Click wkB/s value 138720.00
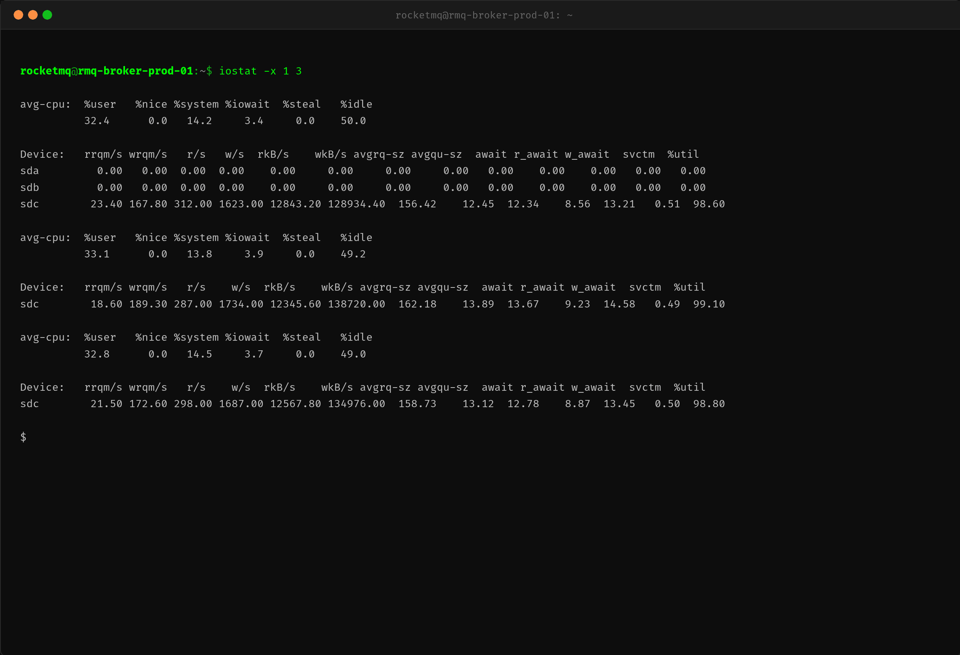The width and height of the screenshot is (960, 655). [357, 304]
